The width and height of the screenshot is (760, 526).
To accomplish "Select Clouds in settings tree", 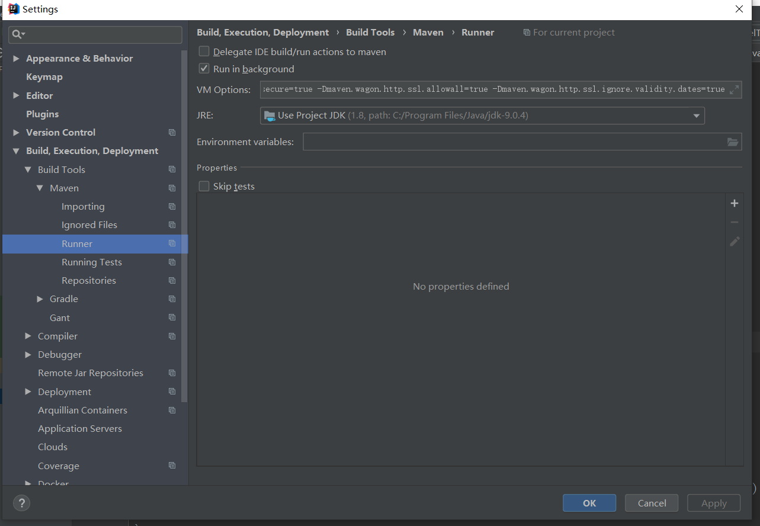I will point(53,447).
